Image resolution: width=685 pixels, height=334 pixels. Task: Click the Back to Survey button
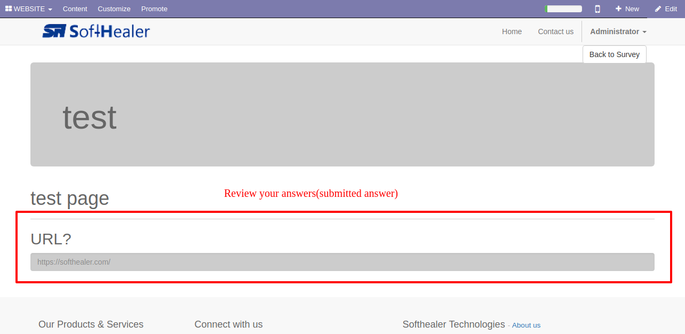(x=615, y=54)
